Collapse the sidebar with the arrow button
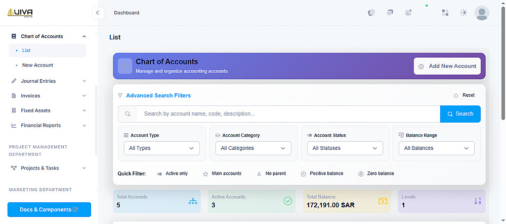The width and height of the screenshot is (506, 224). [x=98, y=13]
